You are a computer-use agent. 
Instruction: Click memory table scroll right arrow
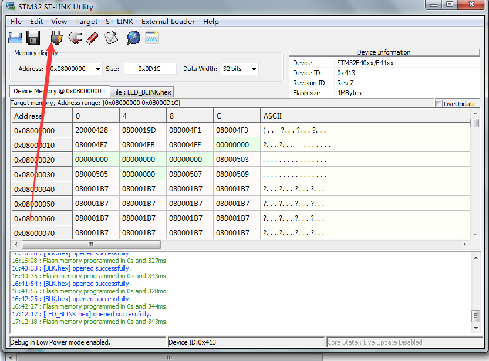(x=465, y=244)
